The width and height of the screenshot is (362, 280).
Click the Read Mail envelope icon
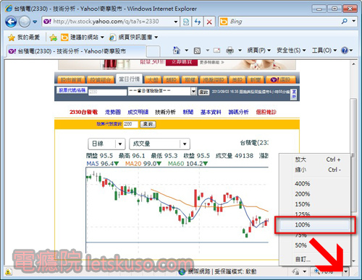[217, 51]
